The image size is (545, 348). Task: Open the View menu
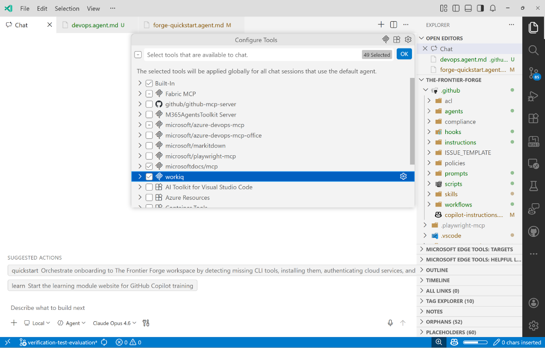[x=93, y=8]
